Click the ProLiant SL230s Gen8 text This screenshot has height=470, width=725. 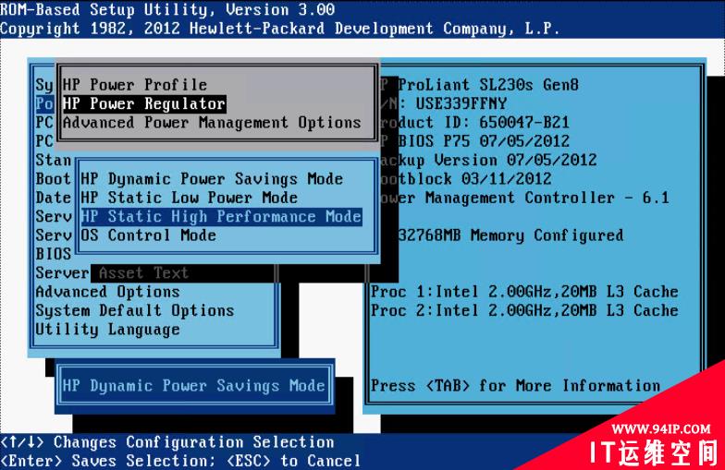pyautogui.click(x=488, y=85)
